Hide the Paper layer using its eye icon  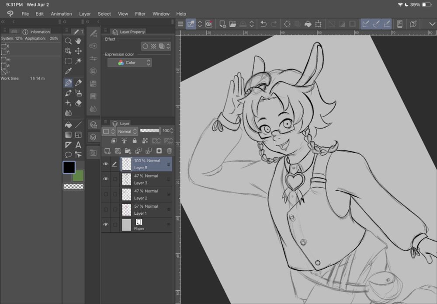click(106, 224)
